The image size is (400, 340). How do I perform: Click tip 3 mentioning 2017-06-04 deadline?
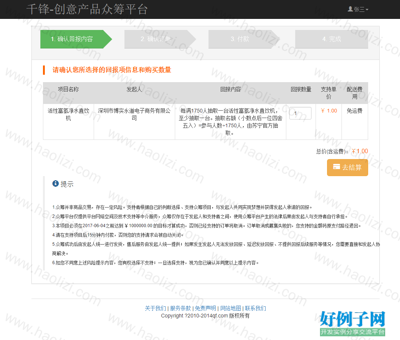207,226
